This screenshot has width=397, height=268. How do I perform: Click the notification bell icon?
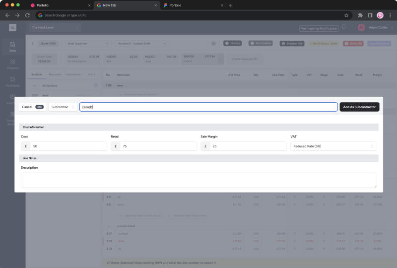click(x=344, y=27)
